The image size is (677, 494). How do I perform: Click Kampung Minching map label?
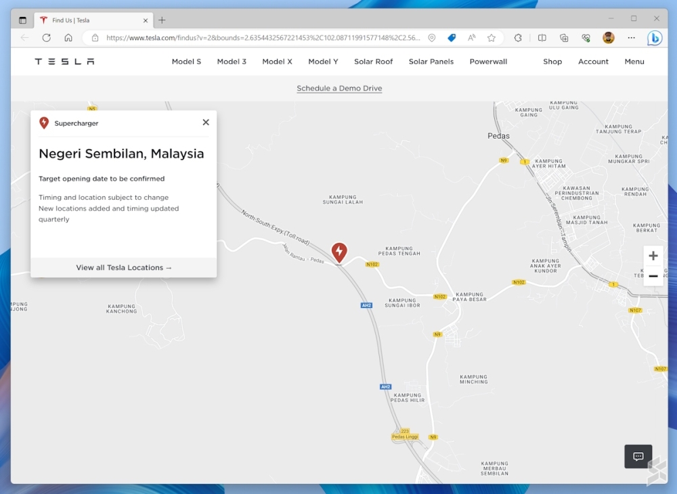[x=474, y=379]
